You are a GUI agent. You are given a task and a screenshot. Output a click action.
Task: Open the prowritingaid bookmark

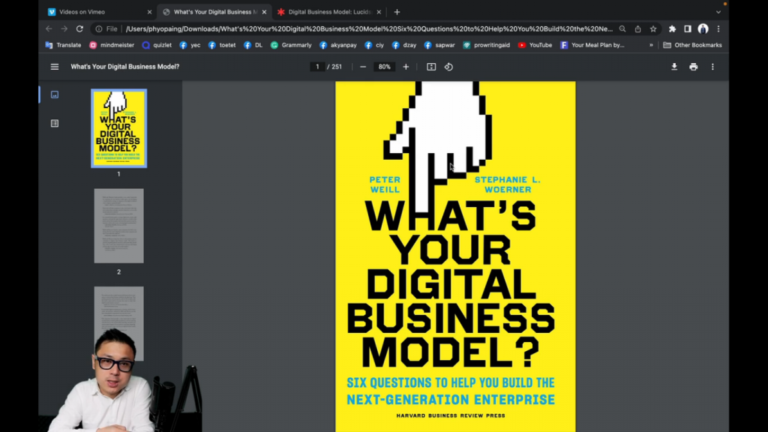click(x=486, y=45)
